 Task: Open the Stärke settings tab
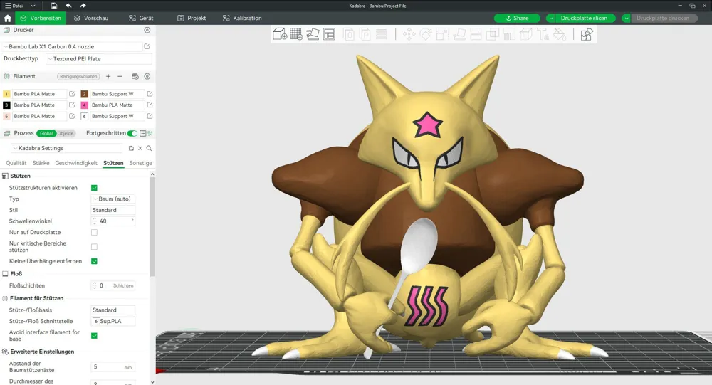click(x=41, y=163)
